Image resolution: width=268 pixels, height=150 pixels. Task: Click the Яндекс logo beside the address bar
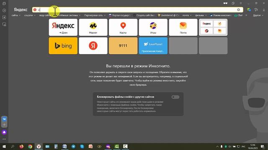click(21, 10)
